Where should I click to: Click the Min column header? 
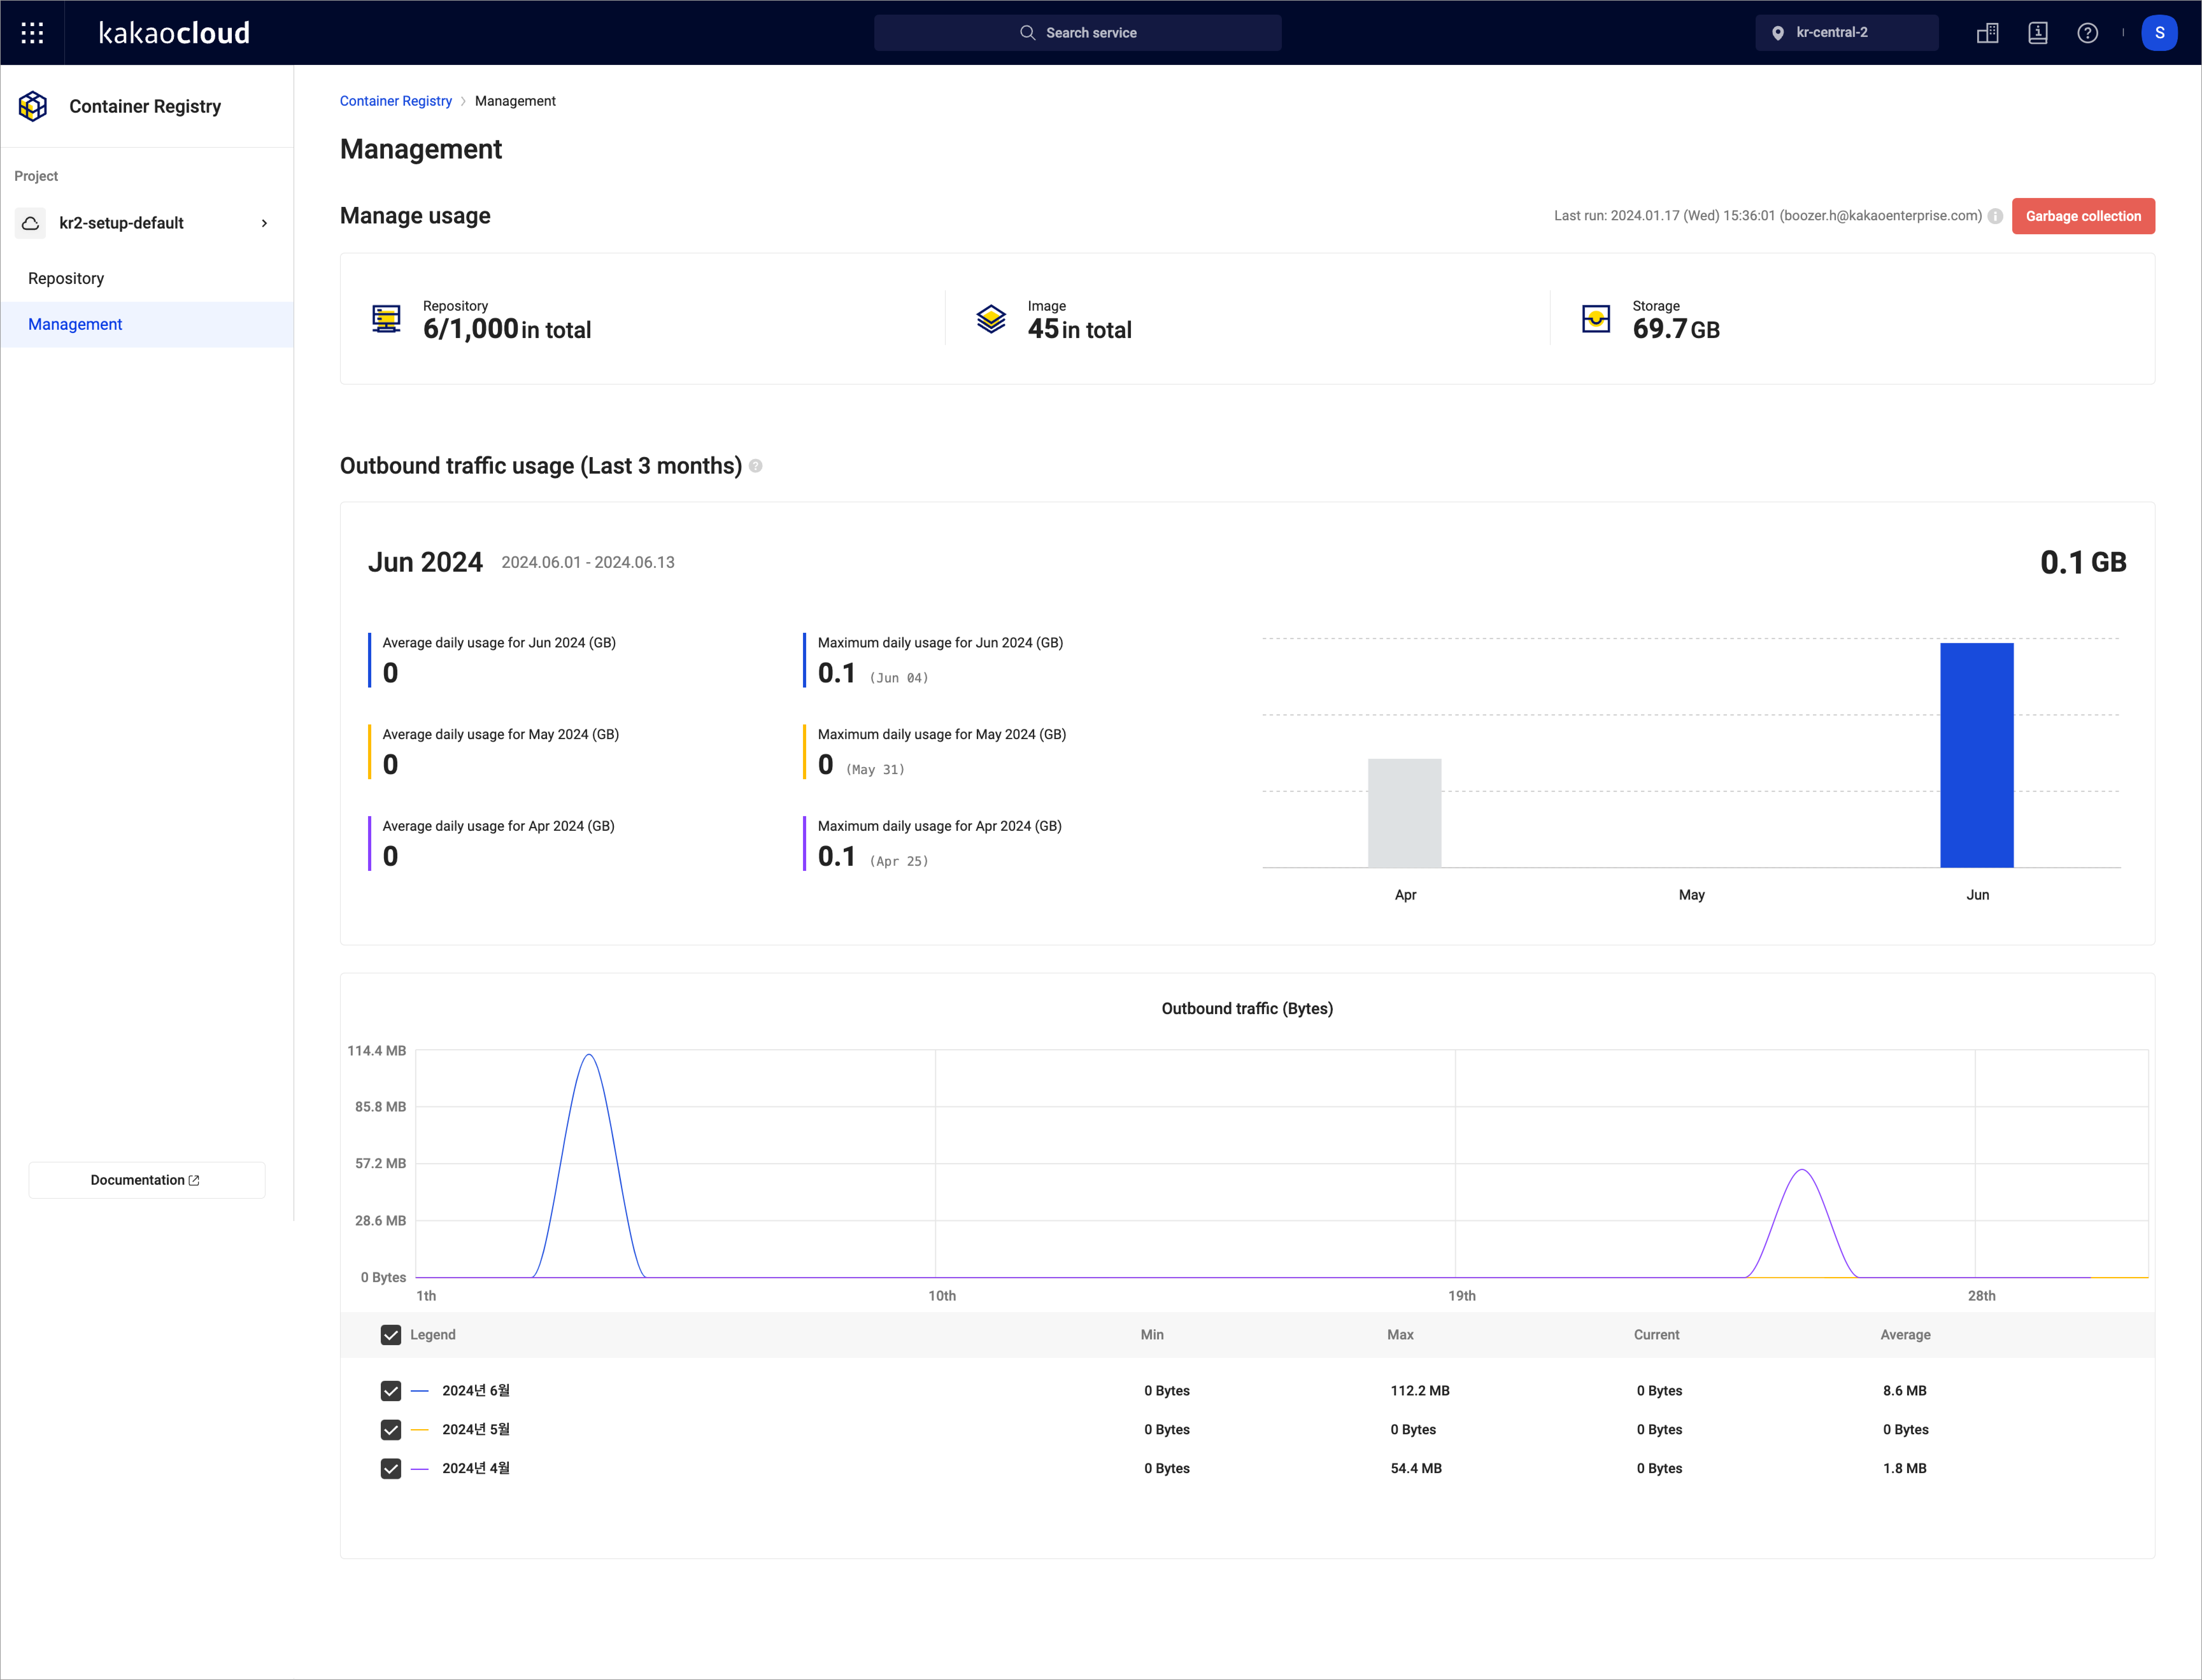pyautogui.click(x=1152, y=1335)
